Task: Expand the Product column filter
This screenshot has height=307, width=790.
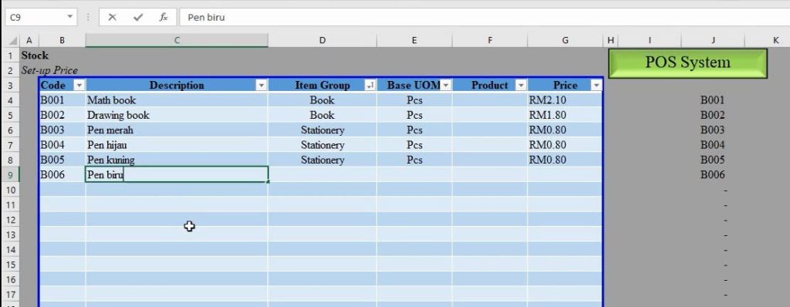Action: [521, 85]
